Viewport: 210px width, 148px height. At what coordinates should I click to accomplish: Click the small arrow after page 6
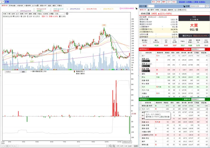tap(17, 146)
